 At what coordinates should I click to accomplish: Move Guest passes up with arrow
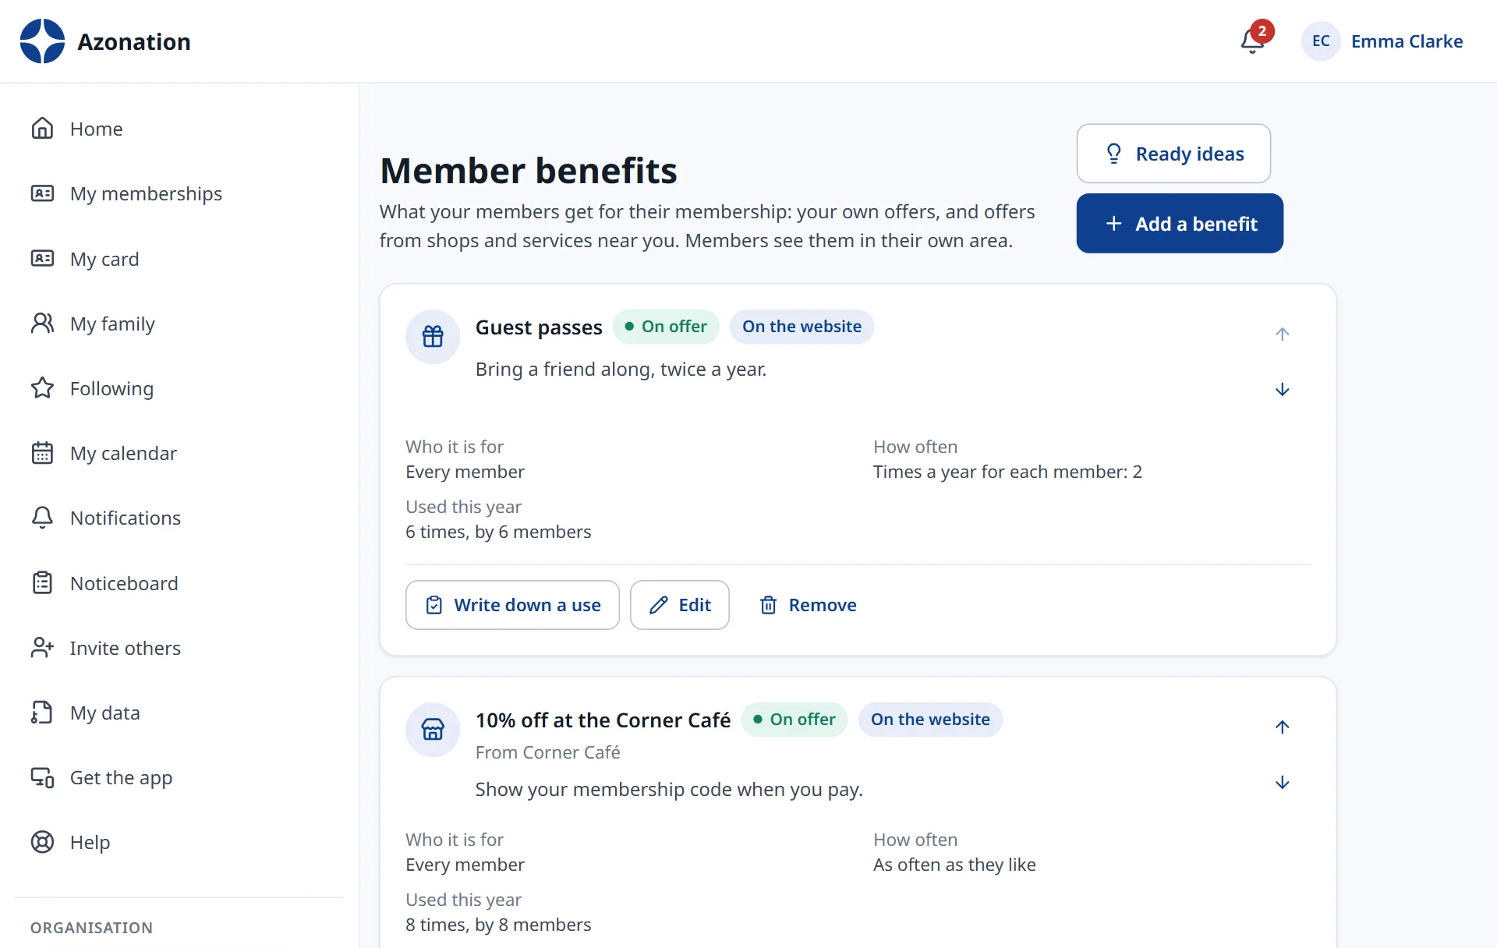pos(1283,334)
